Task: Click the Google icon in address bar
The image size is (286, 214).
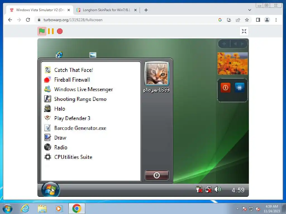Action: pos(220,20)
